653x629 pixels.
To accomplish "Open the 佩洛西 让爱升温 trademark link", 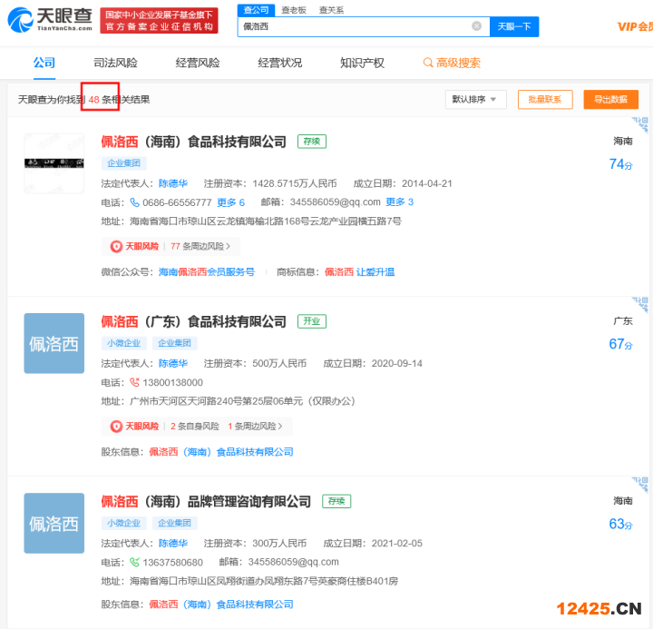I will coord(359,271).
